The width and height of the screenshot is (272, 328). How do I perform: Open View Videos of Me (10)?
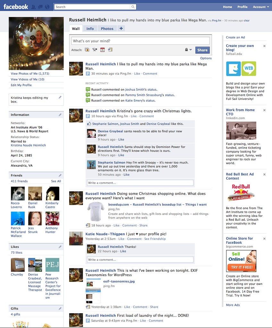click(28, 79)
